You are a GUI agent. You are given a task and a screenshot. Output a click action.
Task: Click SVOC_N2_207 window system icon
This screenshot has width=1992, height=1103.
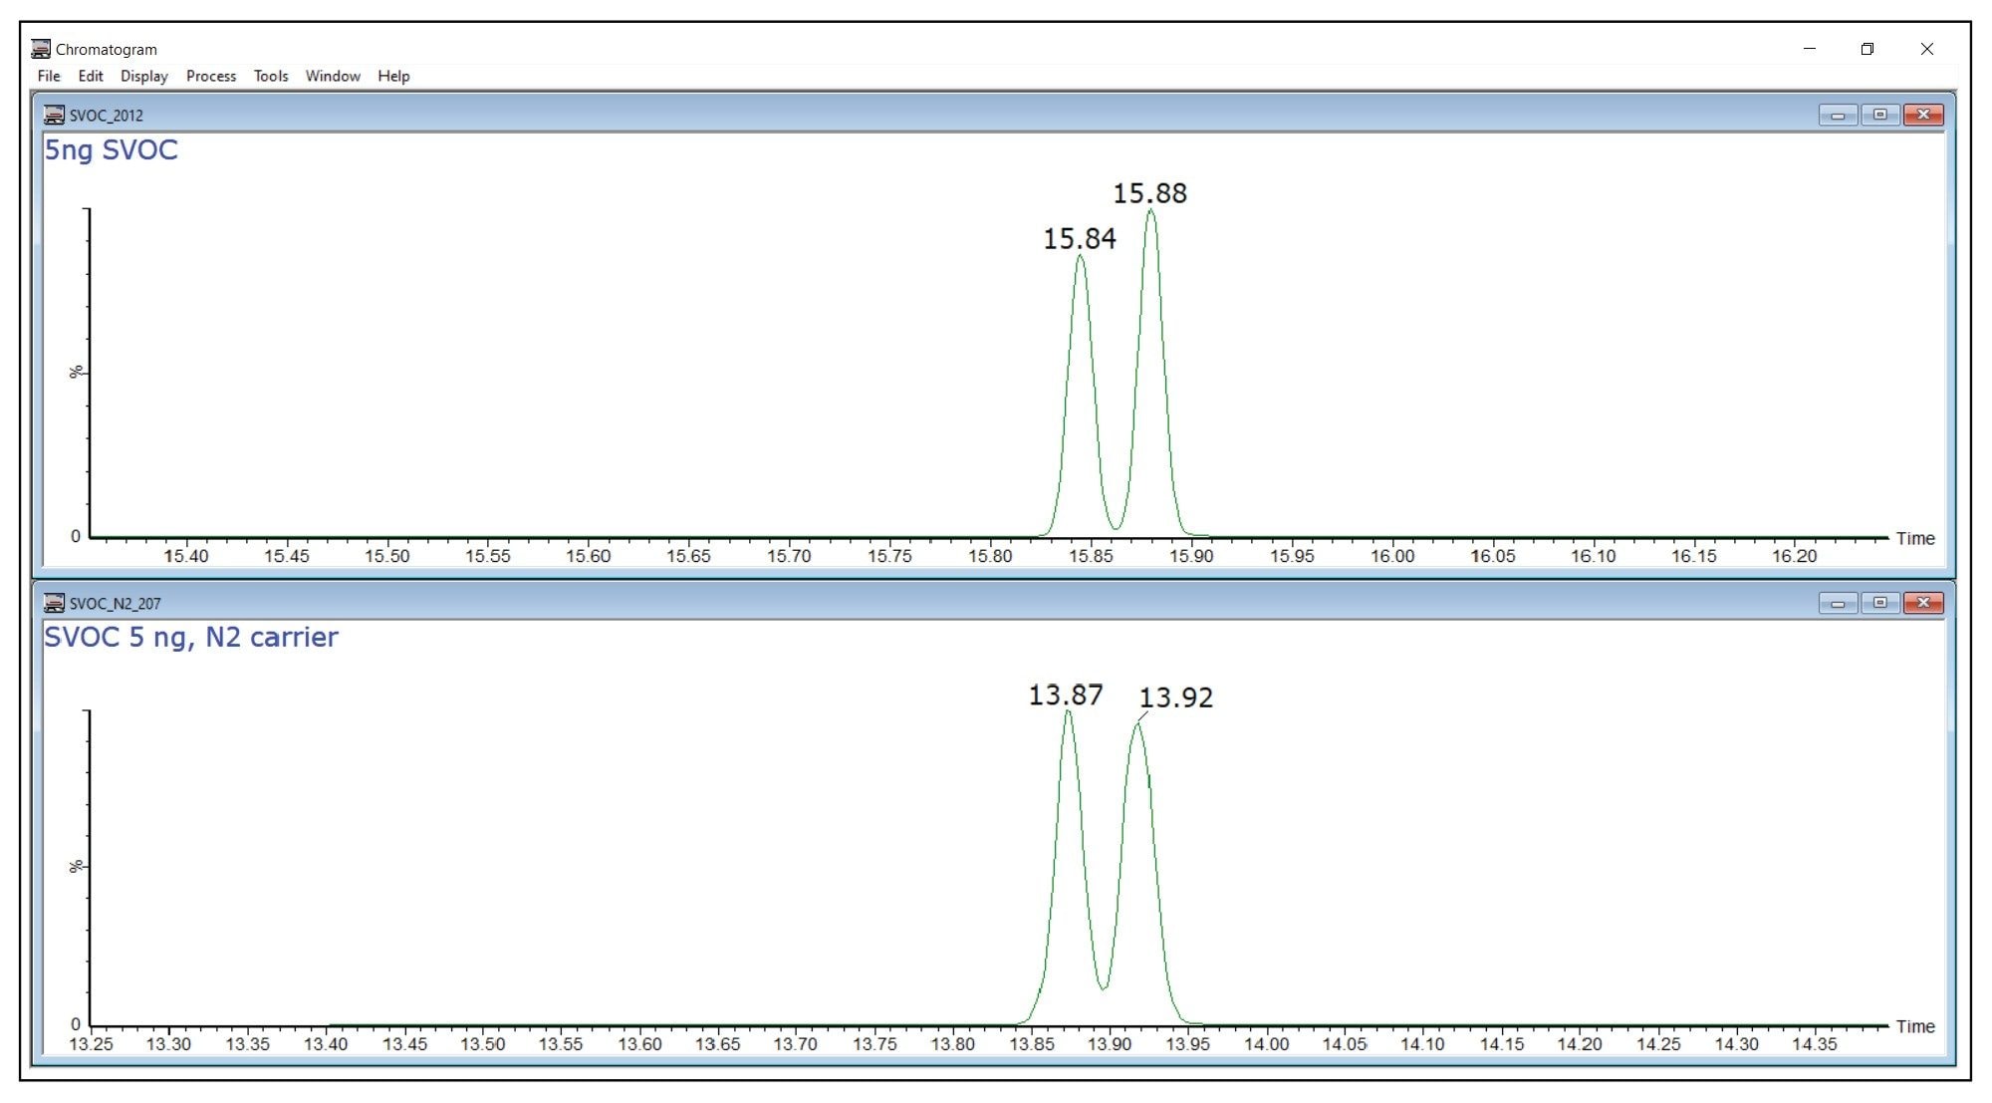[54, 604]
